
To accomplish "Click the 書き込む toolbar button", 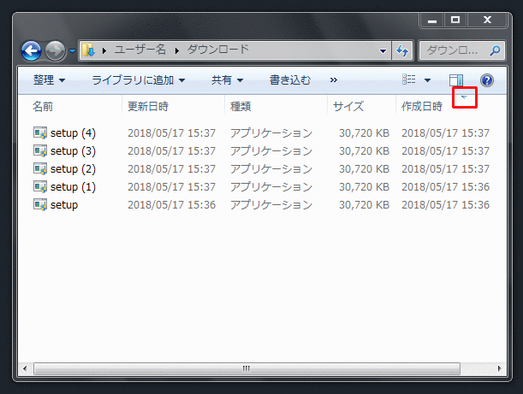I will (x=290, y=80).
